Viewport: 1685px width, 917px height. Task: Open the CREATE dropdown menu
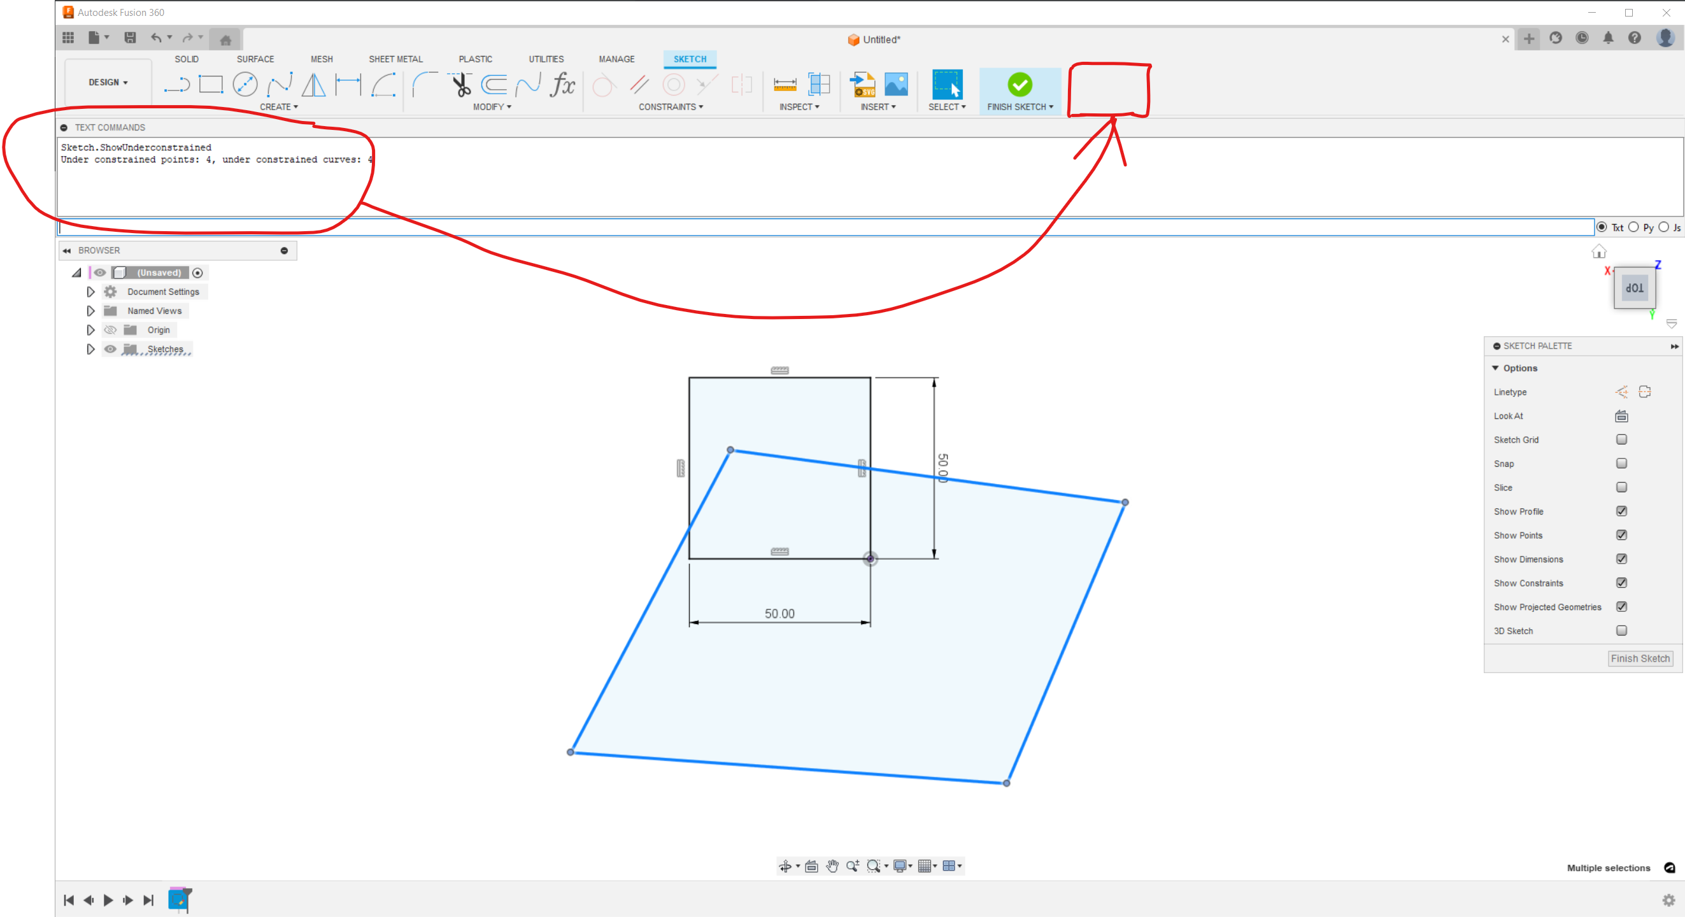279,106
